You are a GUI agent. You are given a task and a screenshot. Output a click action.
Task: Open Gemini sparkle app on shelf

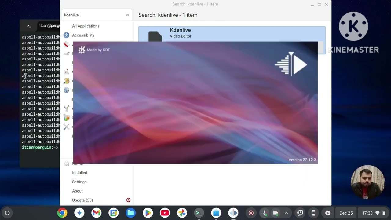pyautogui.click(x=79, y=213)
